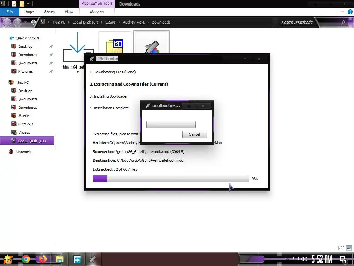Open the Share ribbon tab
Screen dimensions: 354x266
[x=49, y=12]
